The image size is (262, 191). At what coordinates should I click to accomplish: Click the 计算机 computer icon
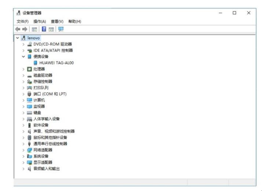29,100
